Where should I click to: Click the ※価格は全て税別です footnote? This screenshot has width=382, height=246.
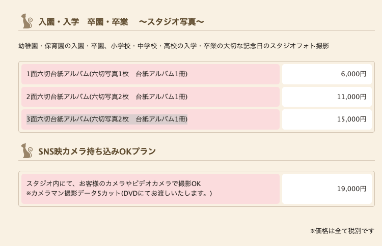[342, 231]
